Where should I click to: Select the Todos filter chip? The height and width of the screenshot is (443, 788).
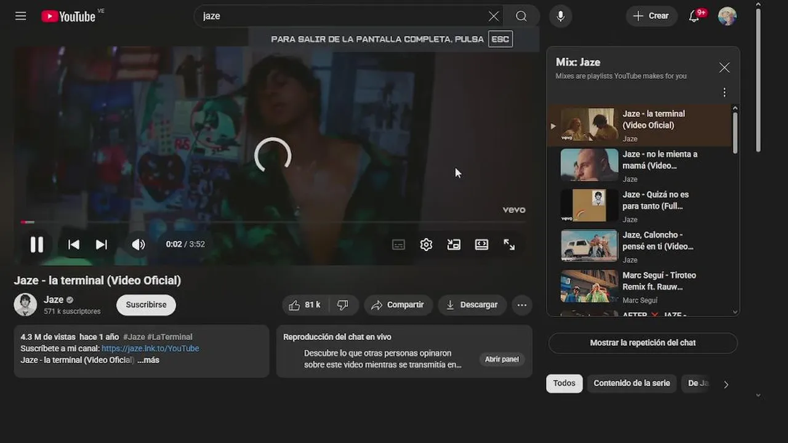click(x=564, y=383)
